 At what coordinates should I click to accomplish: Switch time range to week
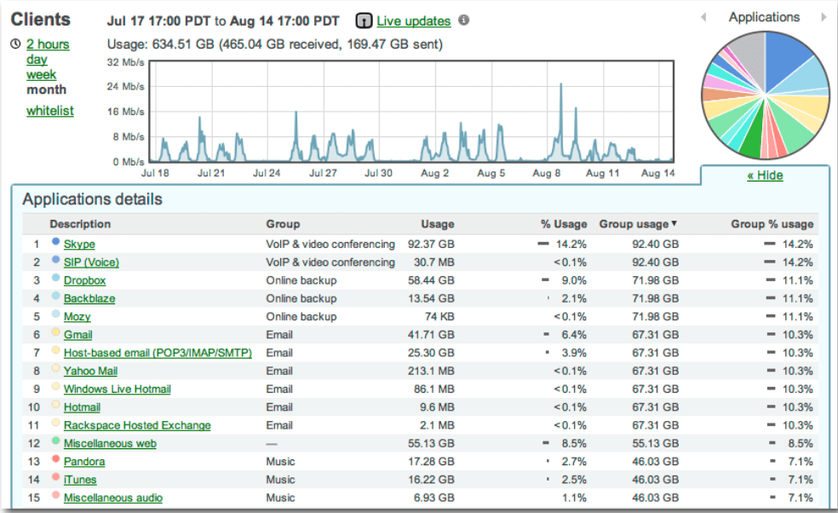(x=41, y=74)
